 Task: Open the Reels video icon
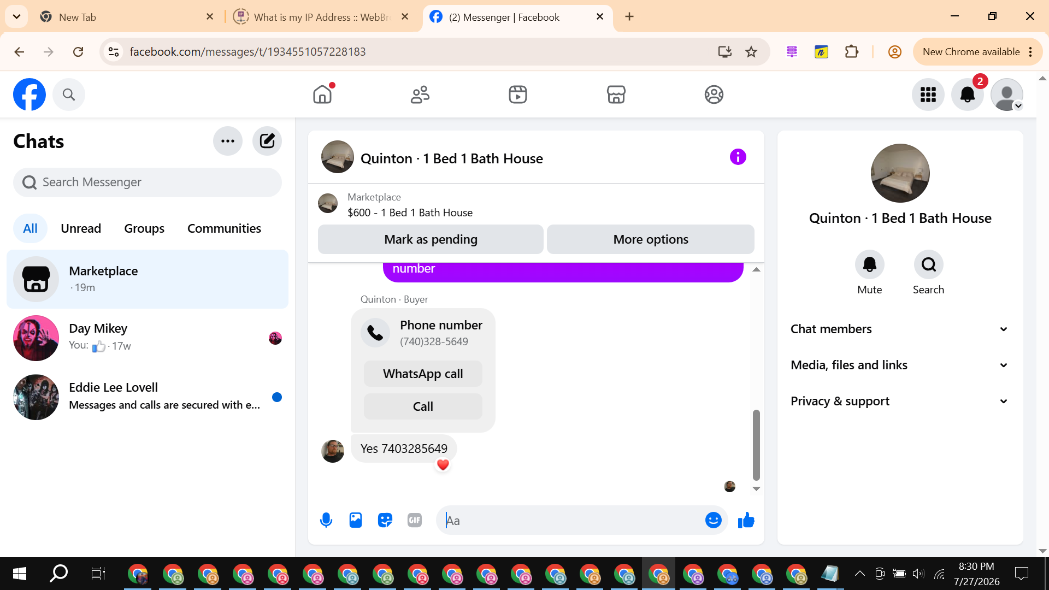518,95
